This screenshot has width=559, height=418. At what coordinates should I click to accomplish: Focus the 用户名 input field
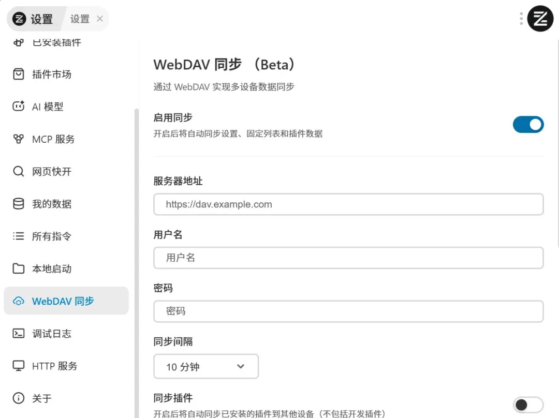click(x=348, y=258)
